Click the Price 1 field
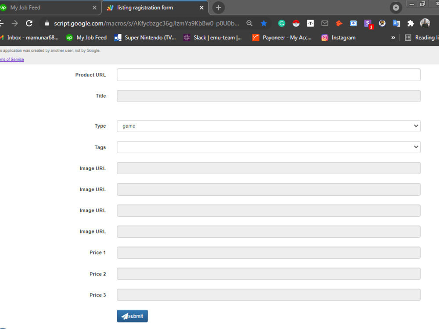The height and width of the screenshot is (329, 439). click(269, 253)
